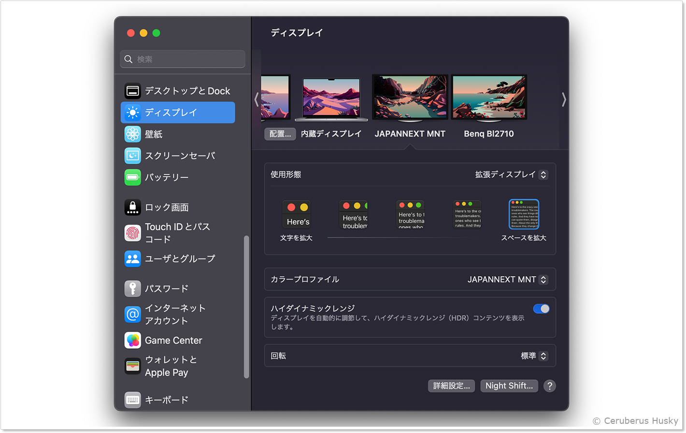Choose the middle resolution scaling option
686x433 pixels.
(x=410, y=214)
